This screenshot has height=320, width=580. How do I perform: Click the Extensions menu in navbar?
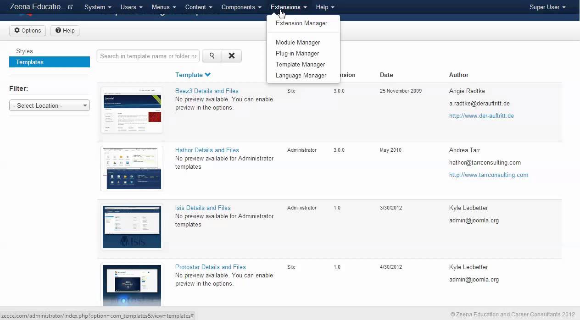click(x=289, y=7)
